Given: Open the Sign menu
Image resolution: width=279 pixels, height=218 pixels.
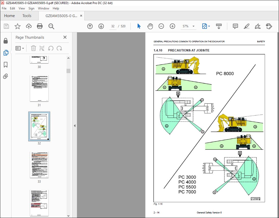Looking at the screenshot, I should coord(31,8).
